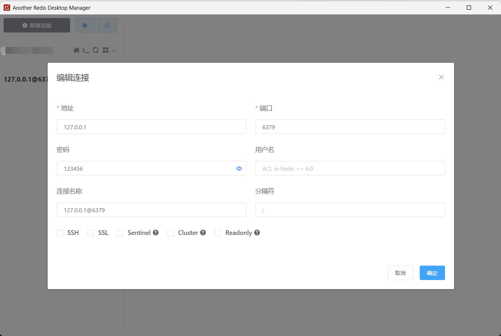Click the address (地址) input field
This screenshot has width=501, height=336.
point(151,127)
